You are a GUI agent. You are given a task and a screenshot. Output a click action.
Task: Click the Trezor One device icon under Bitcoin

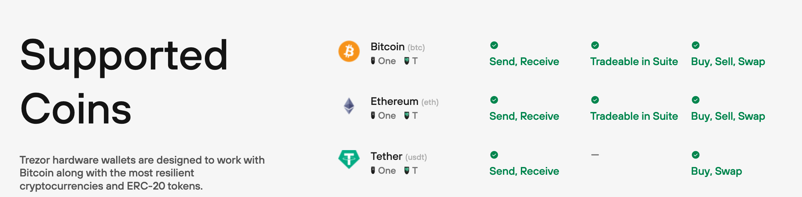tap(373, 61)
